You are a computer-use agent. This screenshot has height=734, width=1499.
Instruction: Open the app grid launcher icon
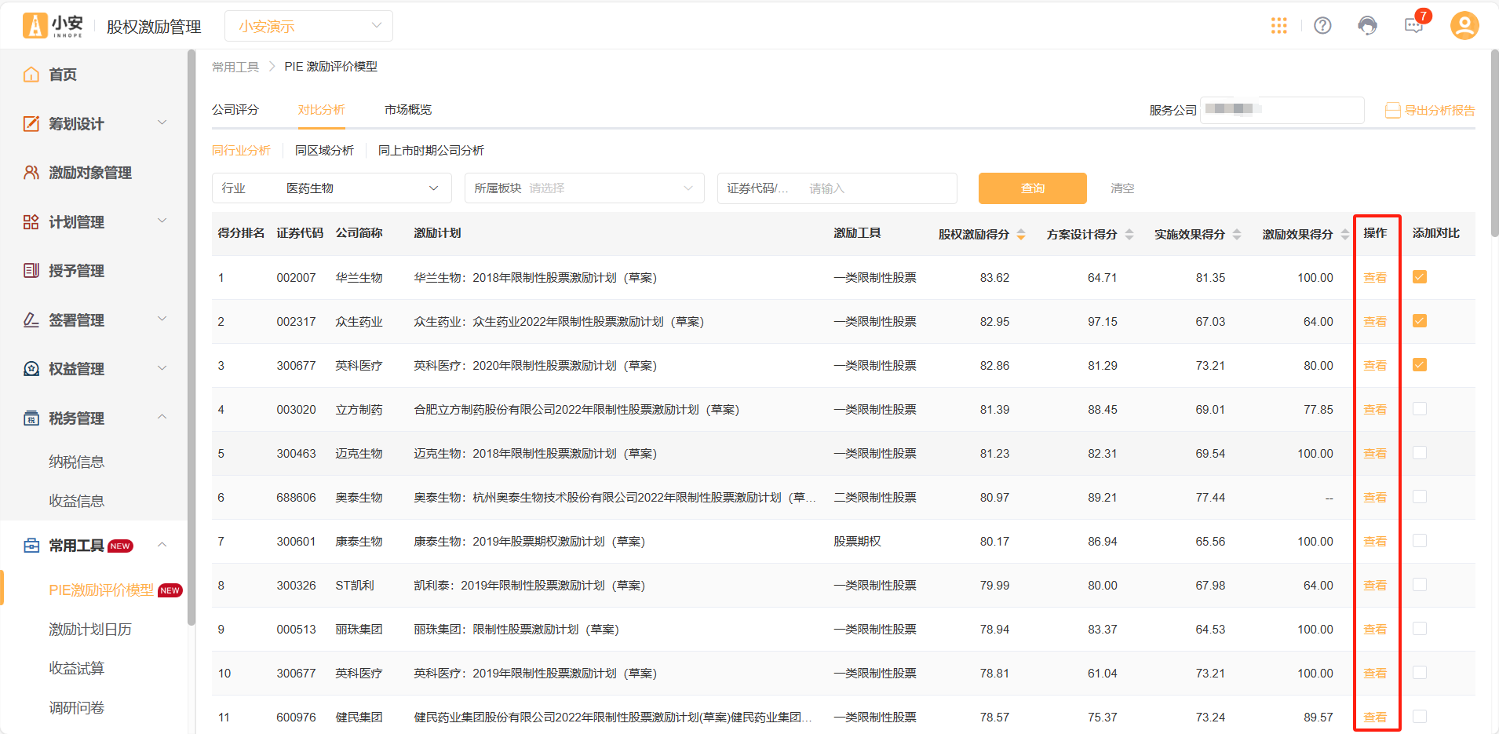[1278, 26]
